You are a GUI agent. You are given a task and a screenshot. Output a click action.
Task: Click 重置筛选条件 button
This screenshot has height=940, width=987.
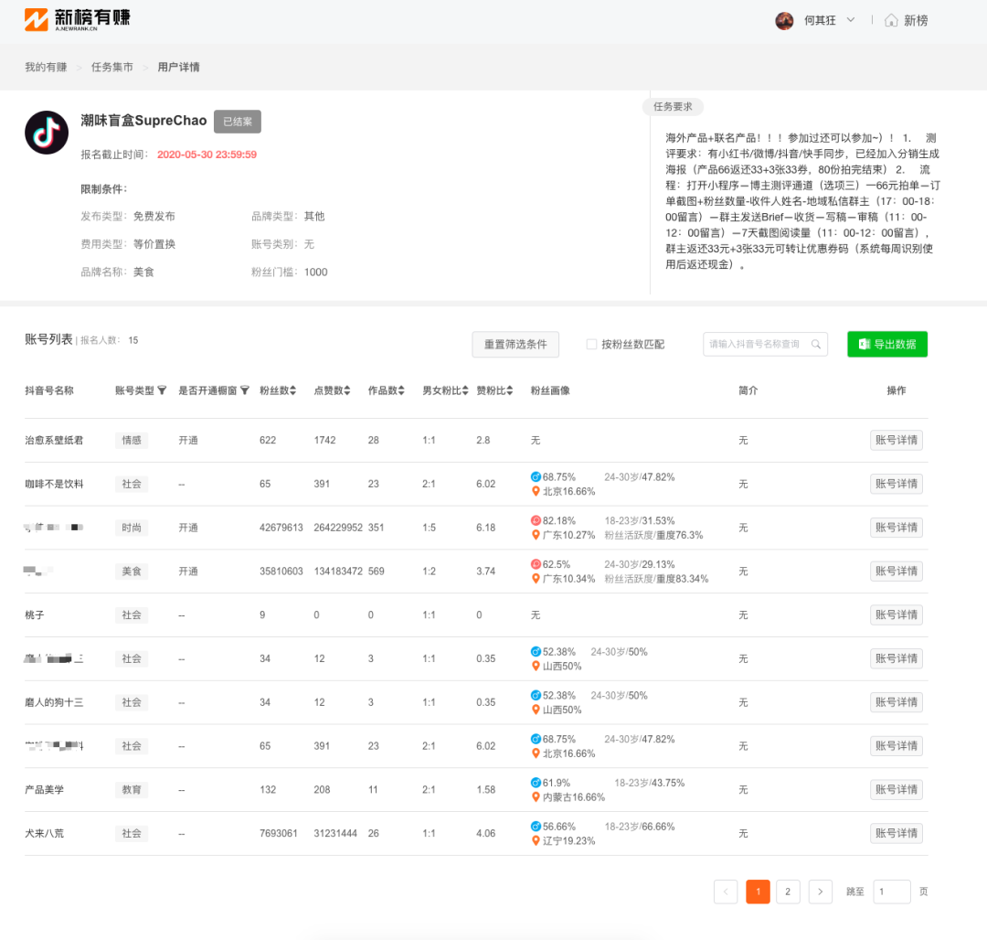click(515, 345)
